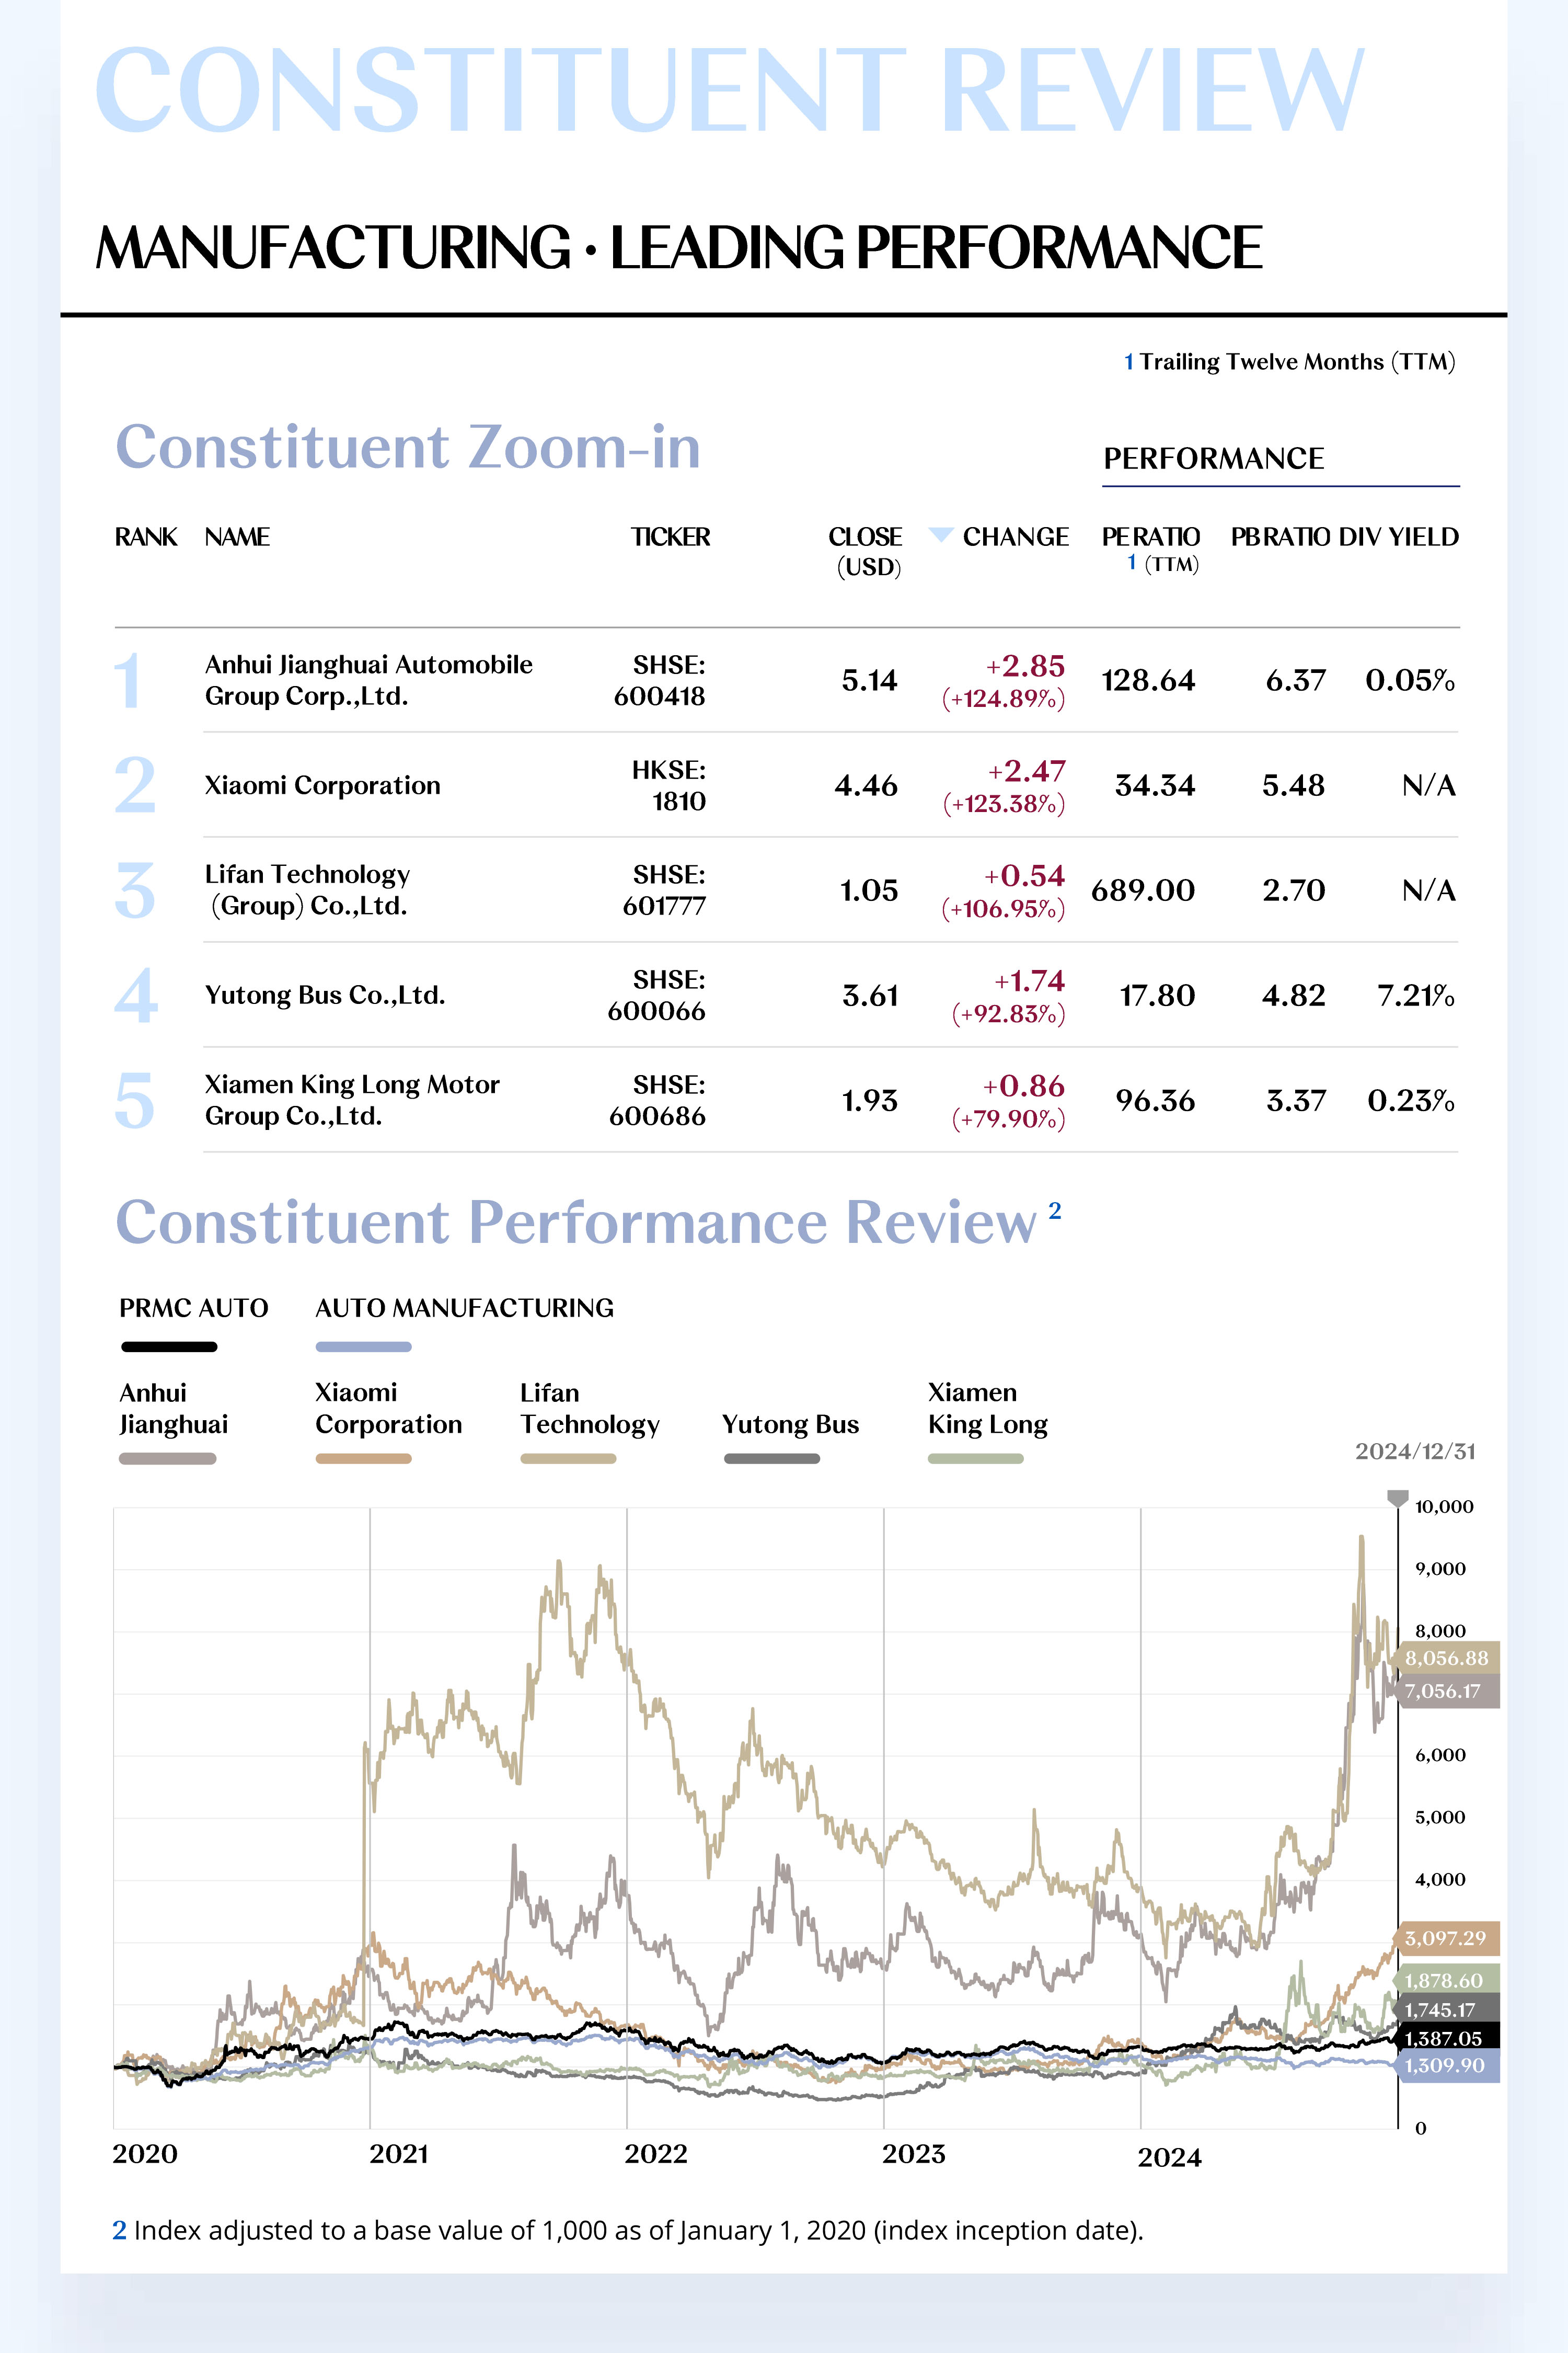Screen dimensions: 1568x2353
Task: Toggle the PRMC AUTO black legend line
Action: pos(169,1346)
